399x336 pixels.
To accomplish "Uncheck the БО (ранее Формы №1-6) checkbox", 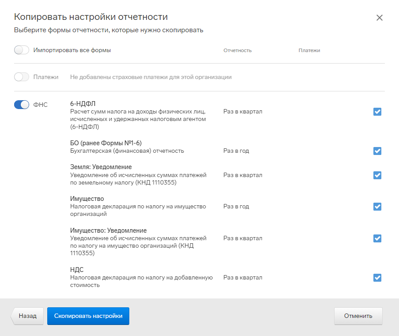I will 377,151.
